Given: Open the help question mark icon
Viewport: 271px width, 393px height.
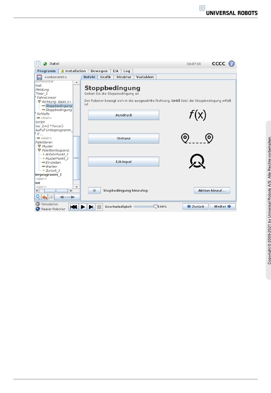Looking at the screenshot, I should point(232,64).
